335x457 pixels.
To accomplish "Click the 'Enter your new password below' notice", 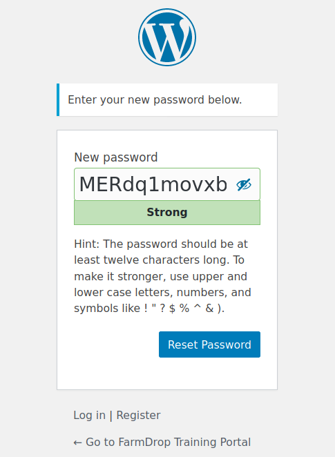I will [x=167, y=99].
